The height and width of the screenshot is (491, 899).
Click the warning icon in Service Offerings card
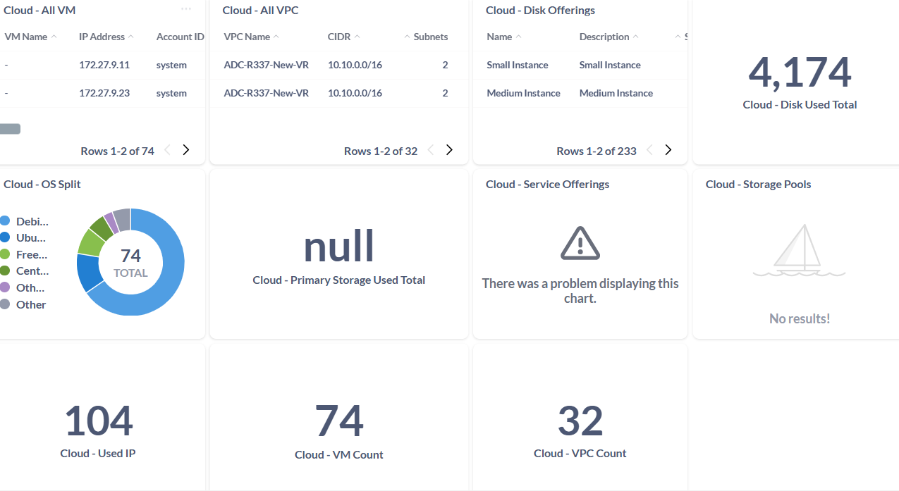click(580, 244)
